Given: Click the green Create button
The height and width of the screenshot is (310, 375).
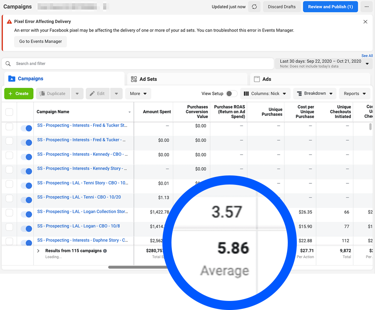Looking at the screenshot, I should click(19, 94).
